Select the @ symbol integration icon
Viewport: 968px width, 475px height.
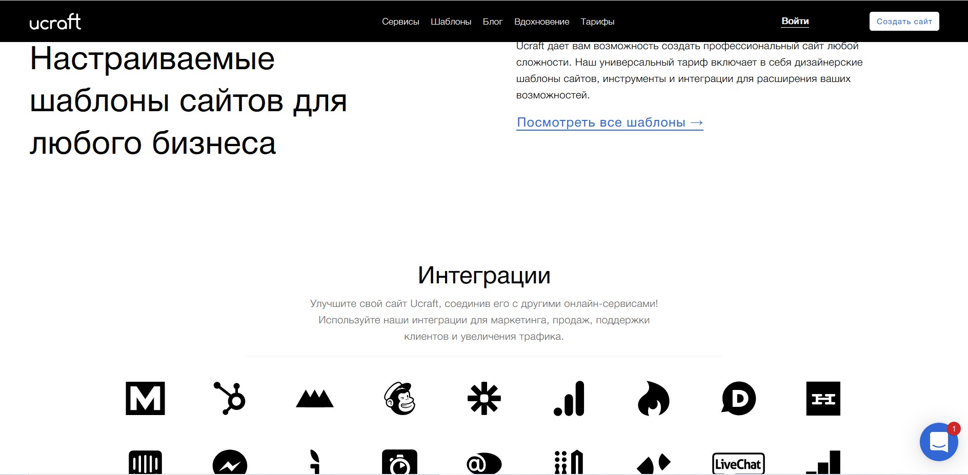[x=484, y=464]
